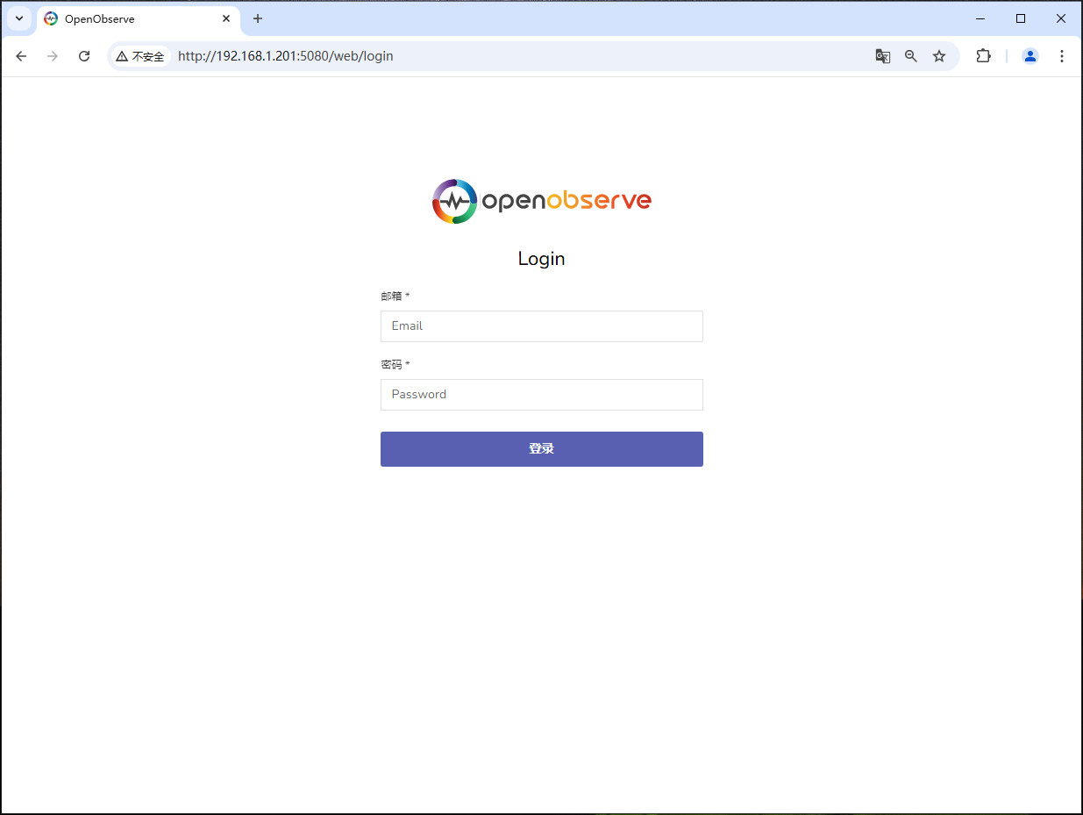Bookmark this page with the star icon
The width and height of the screenshot is (1083, 815).
939,55
